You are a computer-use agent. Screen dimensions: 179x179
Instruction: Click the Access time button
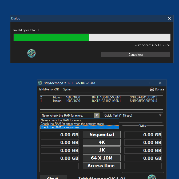pos(102,166)
